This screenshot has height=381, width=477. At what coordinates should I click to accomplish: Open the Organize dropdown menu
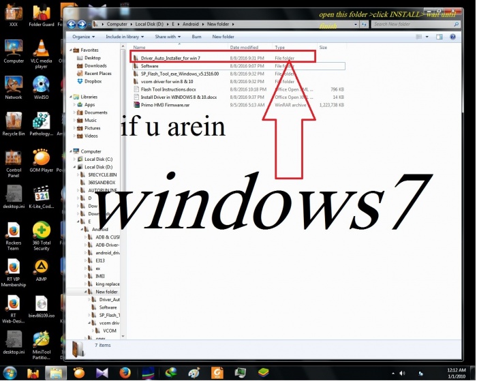[83, 37]
